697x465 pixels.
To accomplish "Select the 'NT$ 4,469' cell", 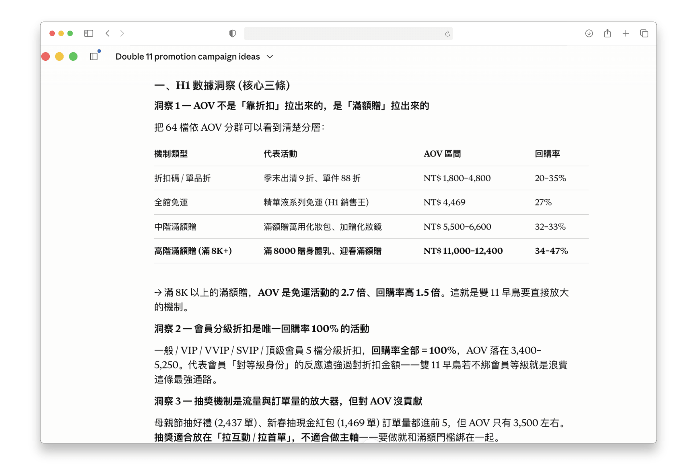I will (444, 202).
